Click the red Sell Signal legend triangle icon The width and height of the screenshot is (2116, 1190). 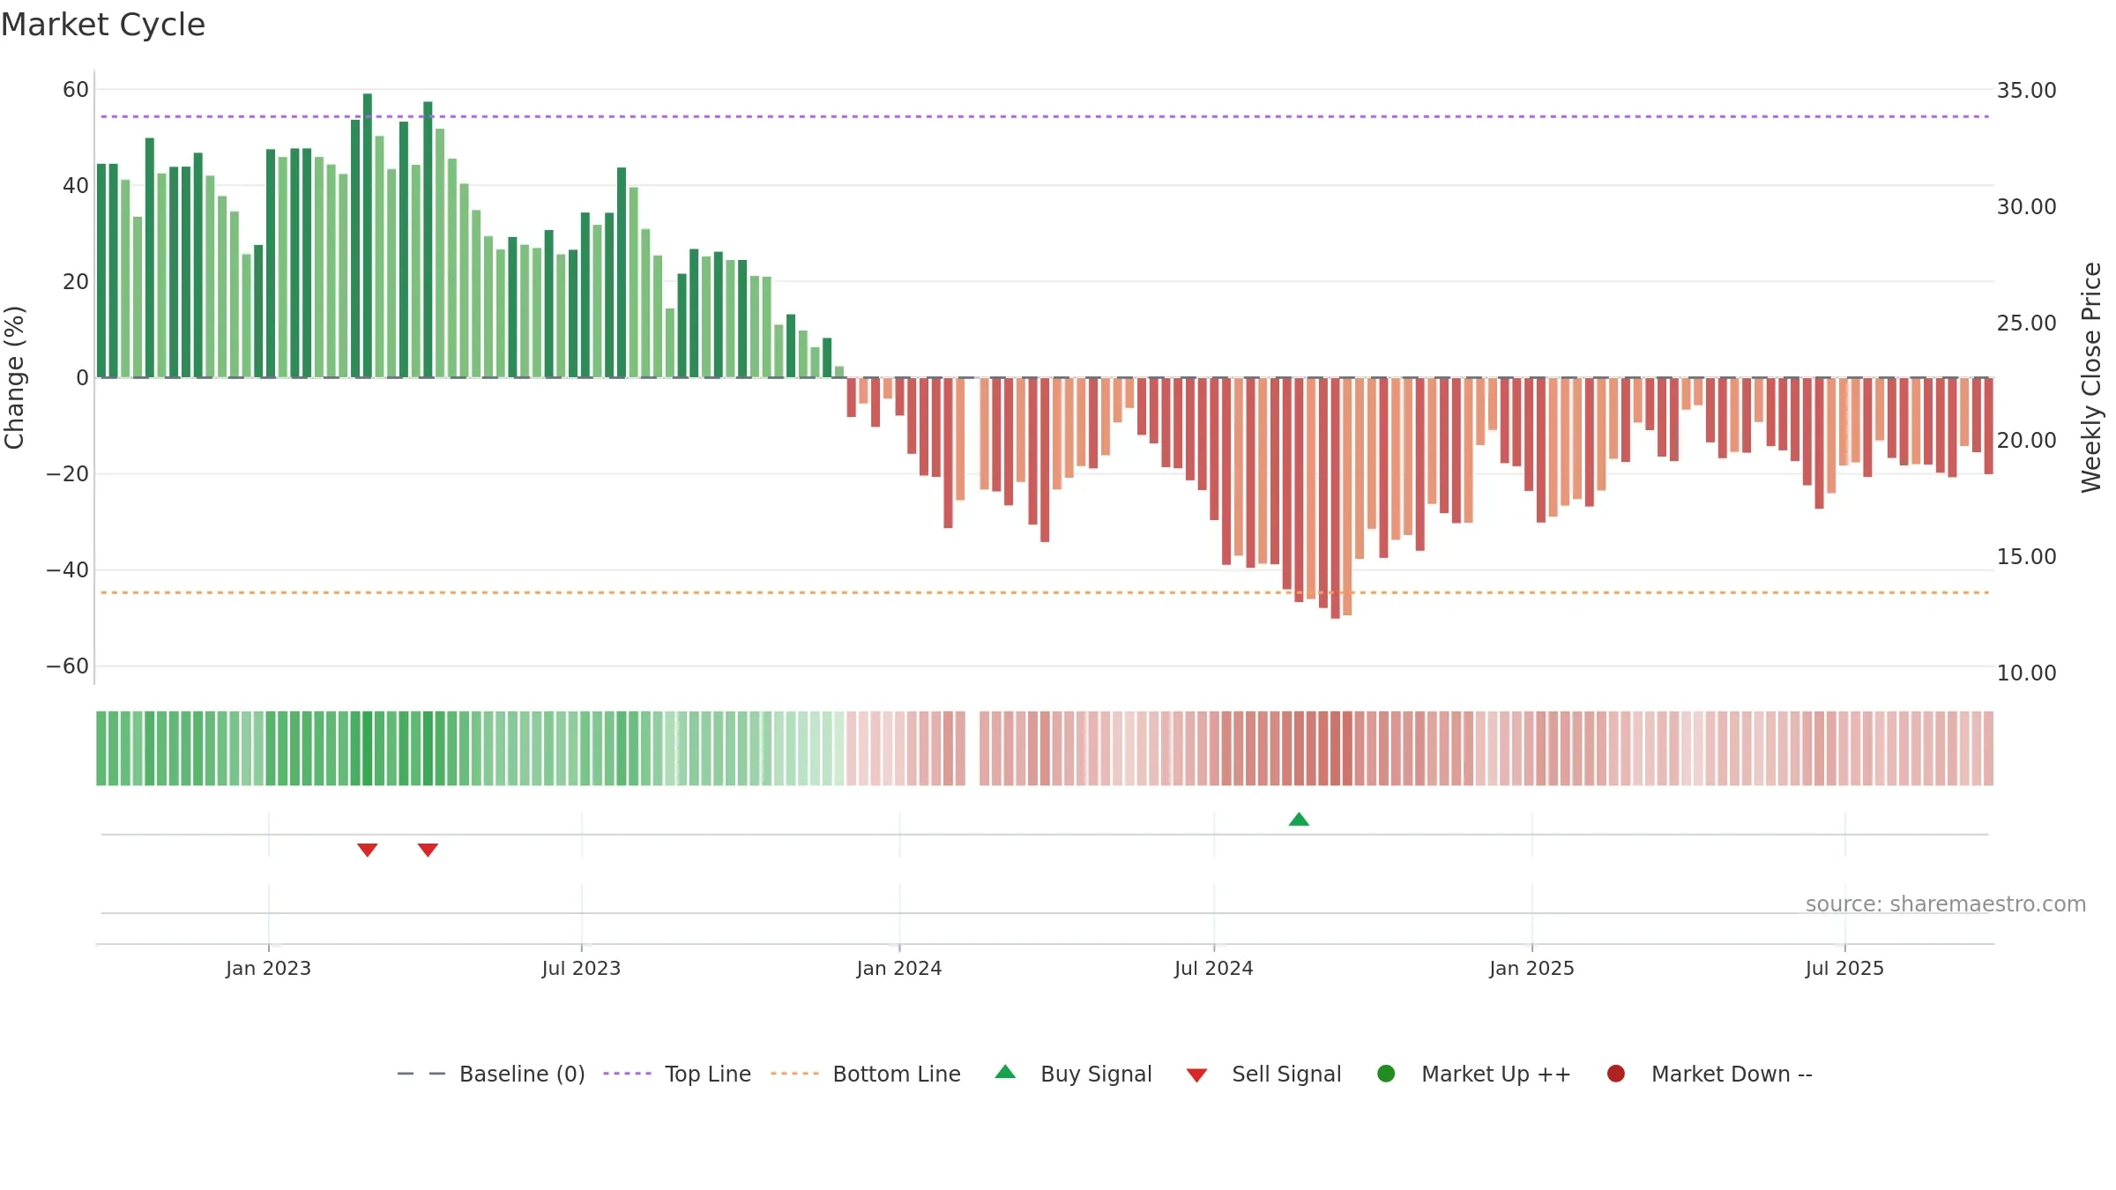(1196, 1075)
